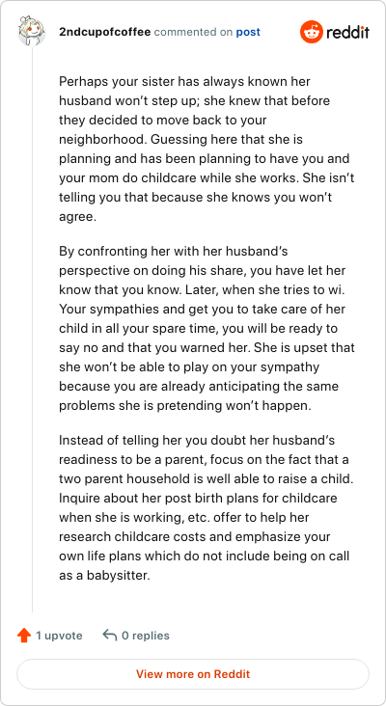Click the vertical comment thread line
The height and width of the screenshot is (706, 386).
pos(32,329)
